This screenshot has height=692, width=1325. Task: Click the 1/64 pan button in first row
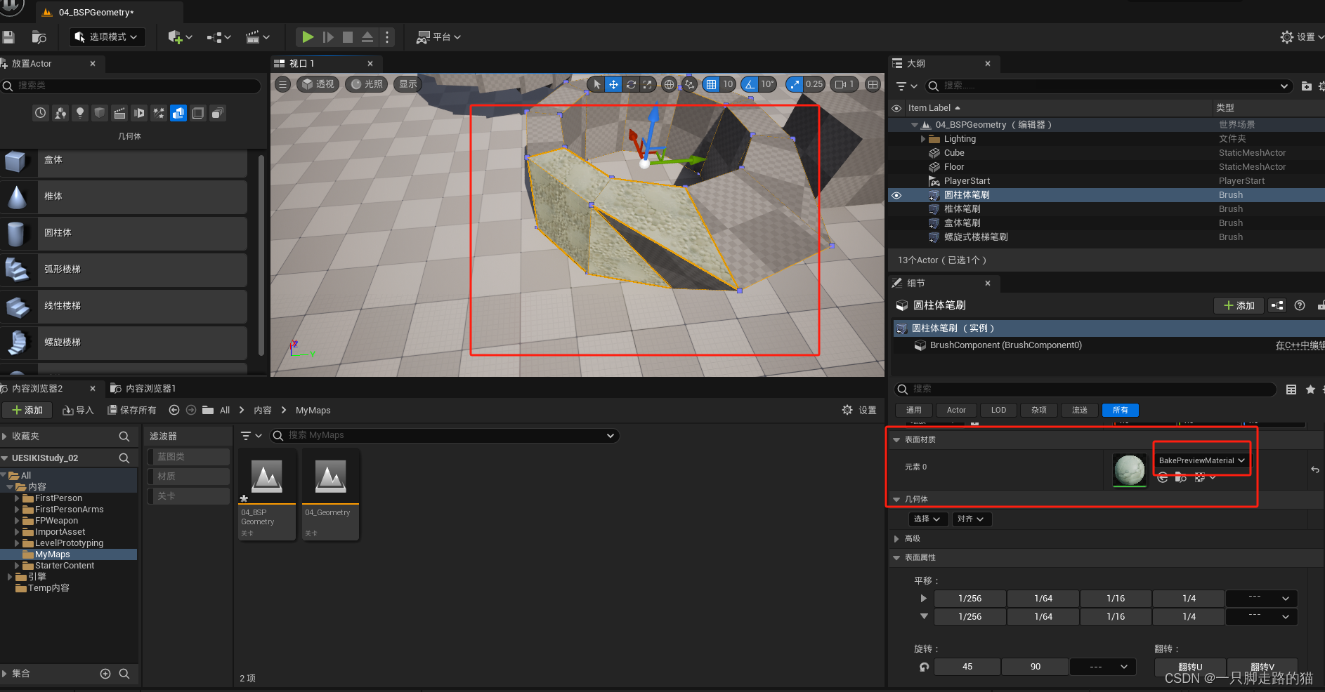[x=1043, y=599]
